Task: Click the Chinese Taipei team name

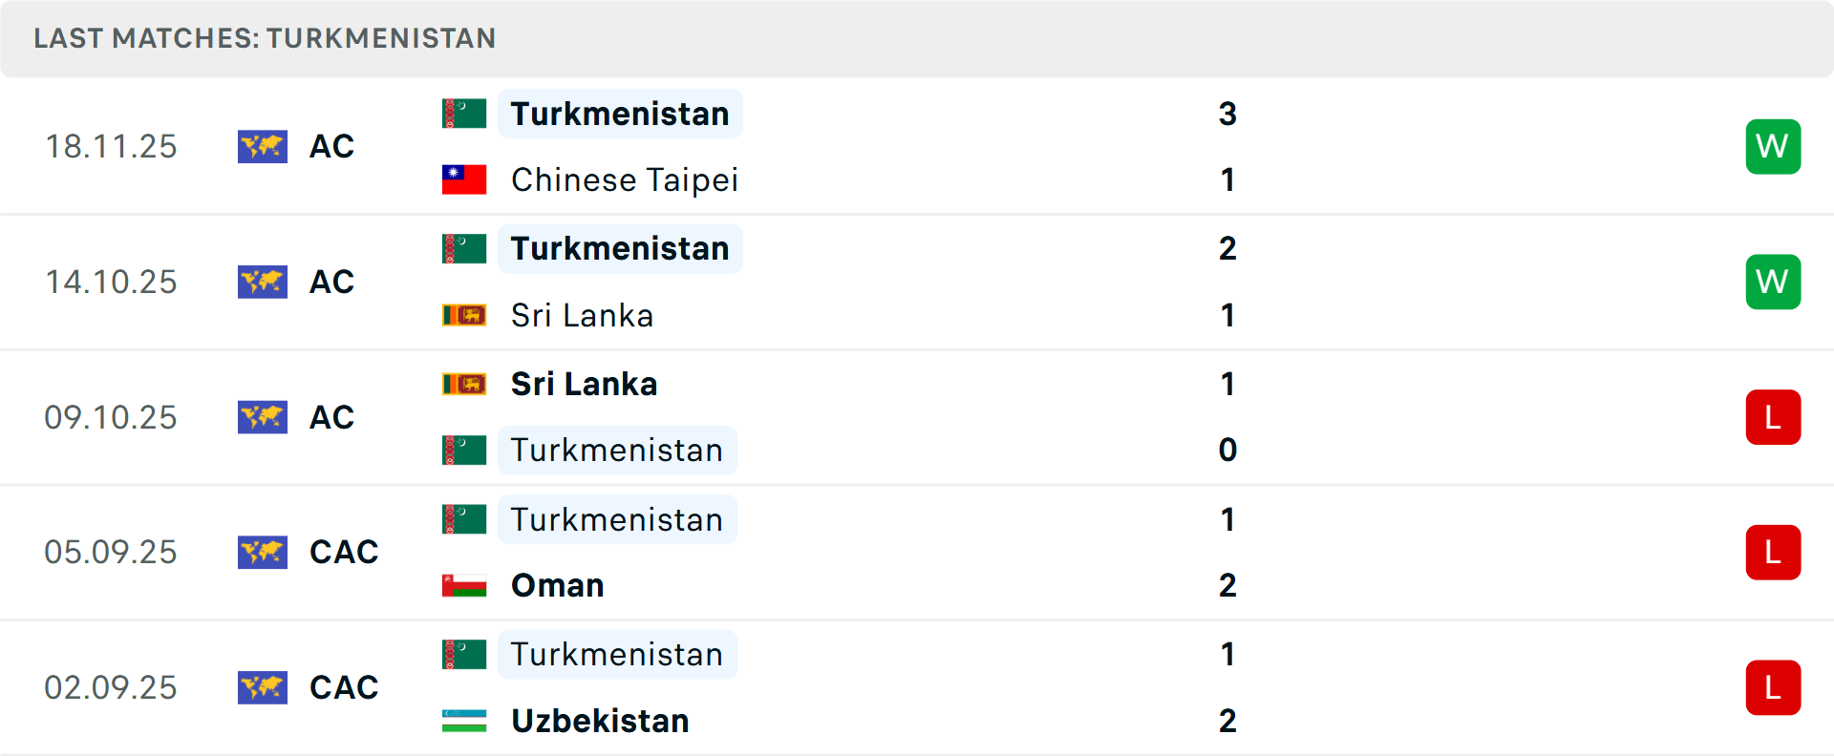Action: point(625,179)
